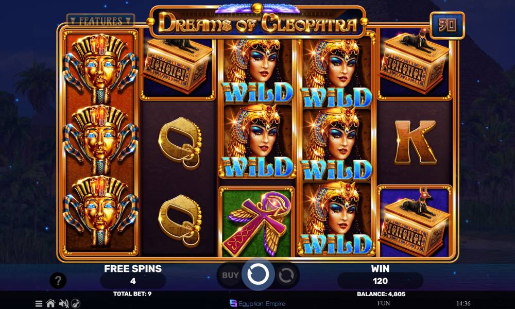Click the 30 paylines indicator

click(x=447, y=25)
